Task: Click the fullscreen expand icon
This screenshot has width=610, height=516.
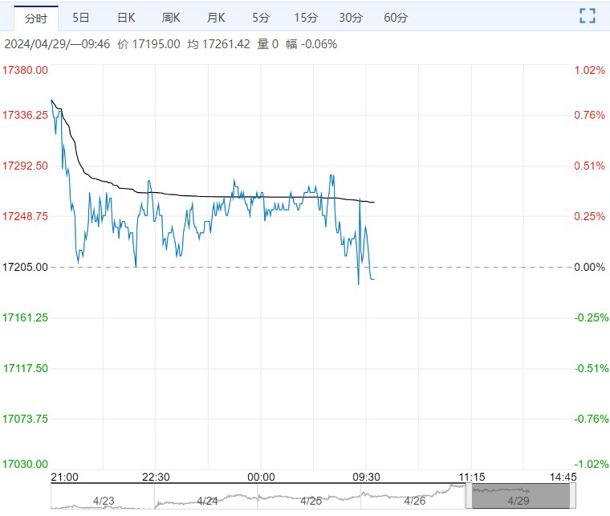Action: coord(588,15)
